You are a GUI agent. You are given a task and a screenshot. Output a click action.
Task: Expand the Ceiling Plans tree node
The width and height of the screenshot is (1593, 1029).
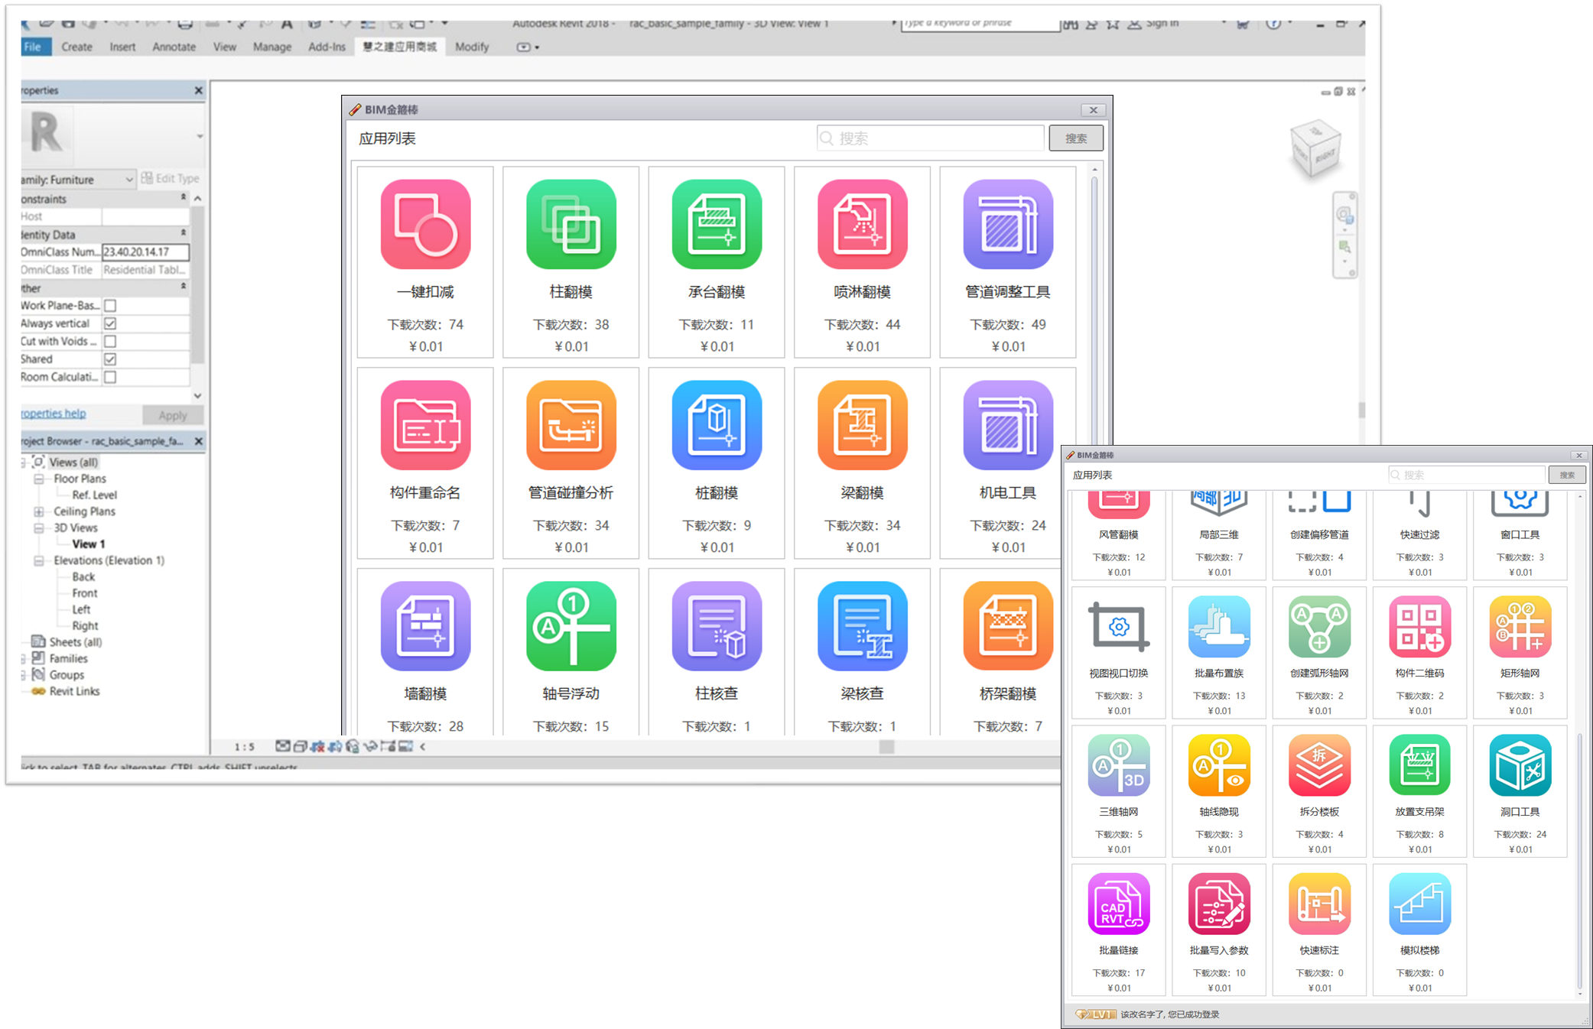(38, 511)
